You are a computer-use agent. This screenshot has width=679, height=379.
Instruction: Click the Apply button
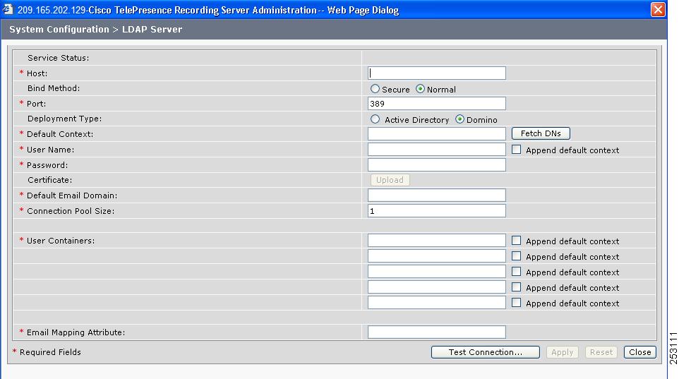[x=562, y=352]
